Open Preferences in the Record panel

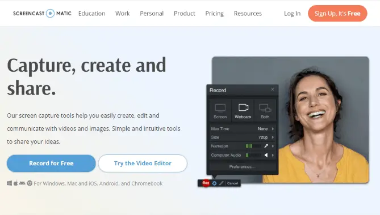(243, 167)
